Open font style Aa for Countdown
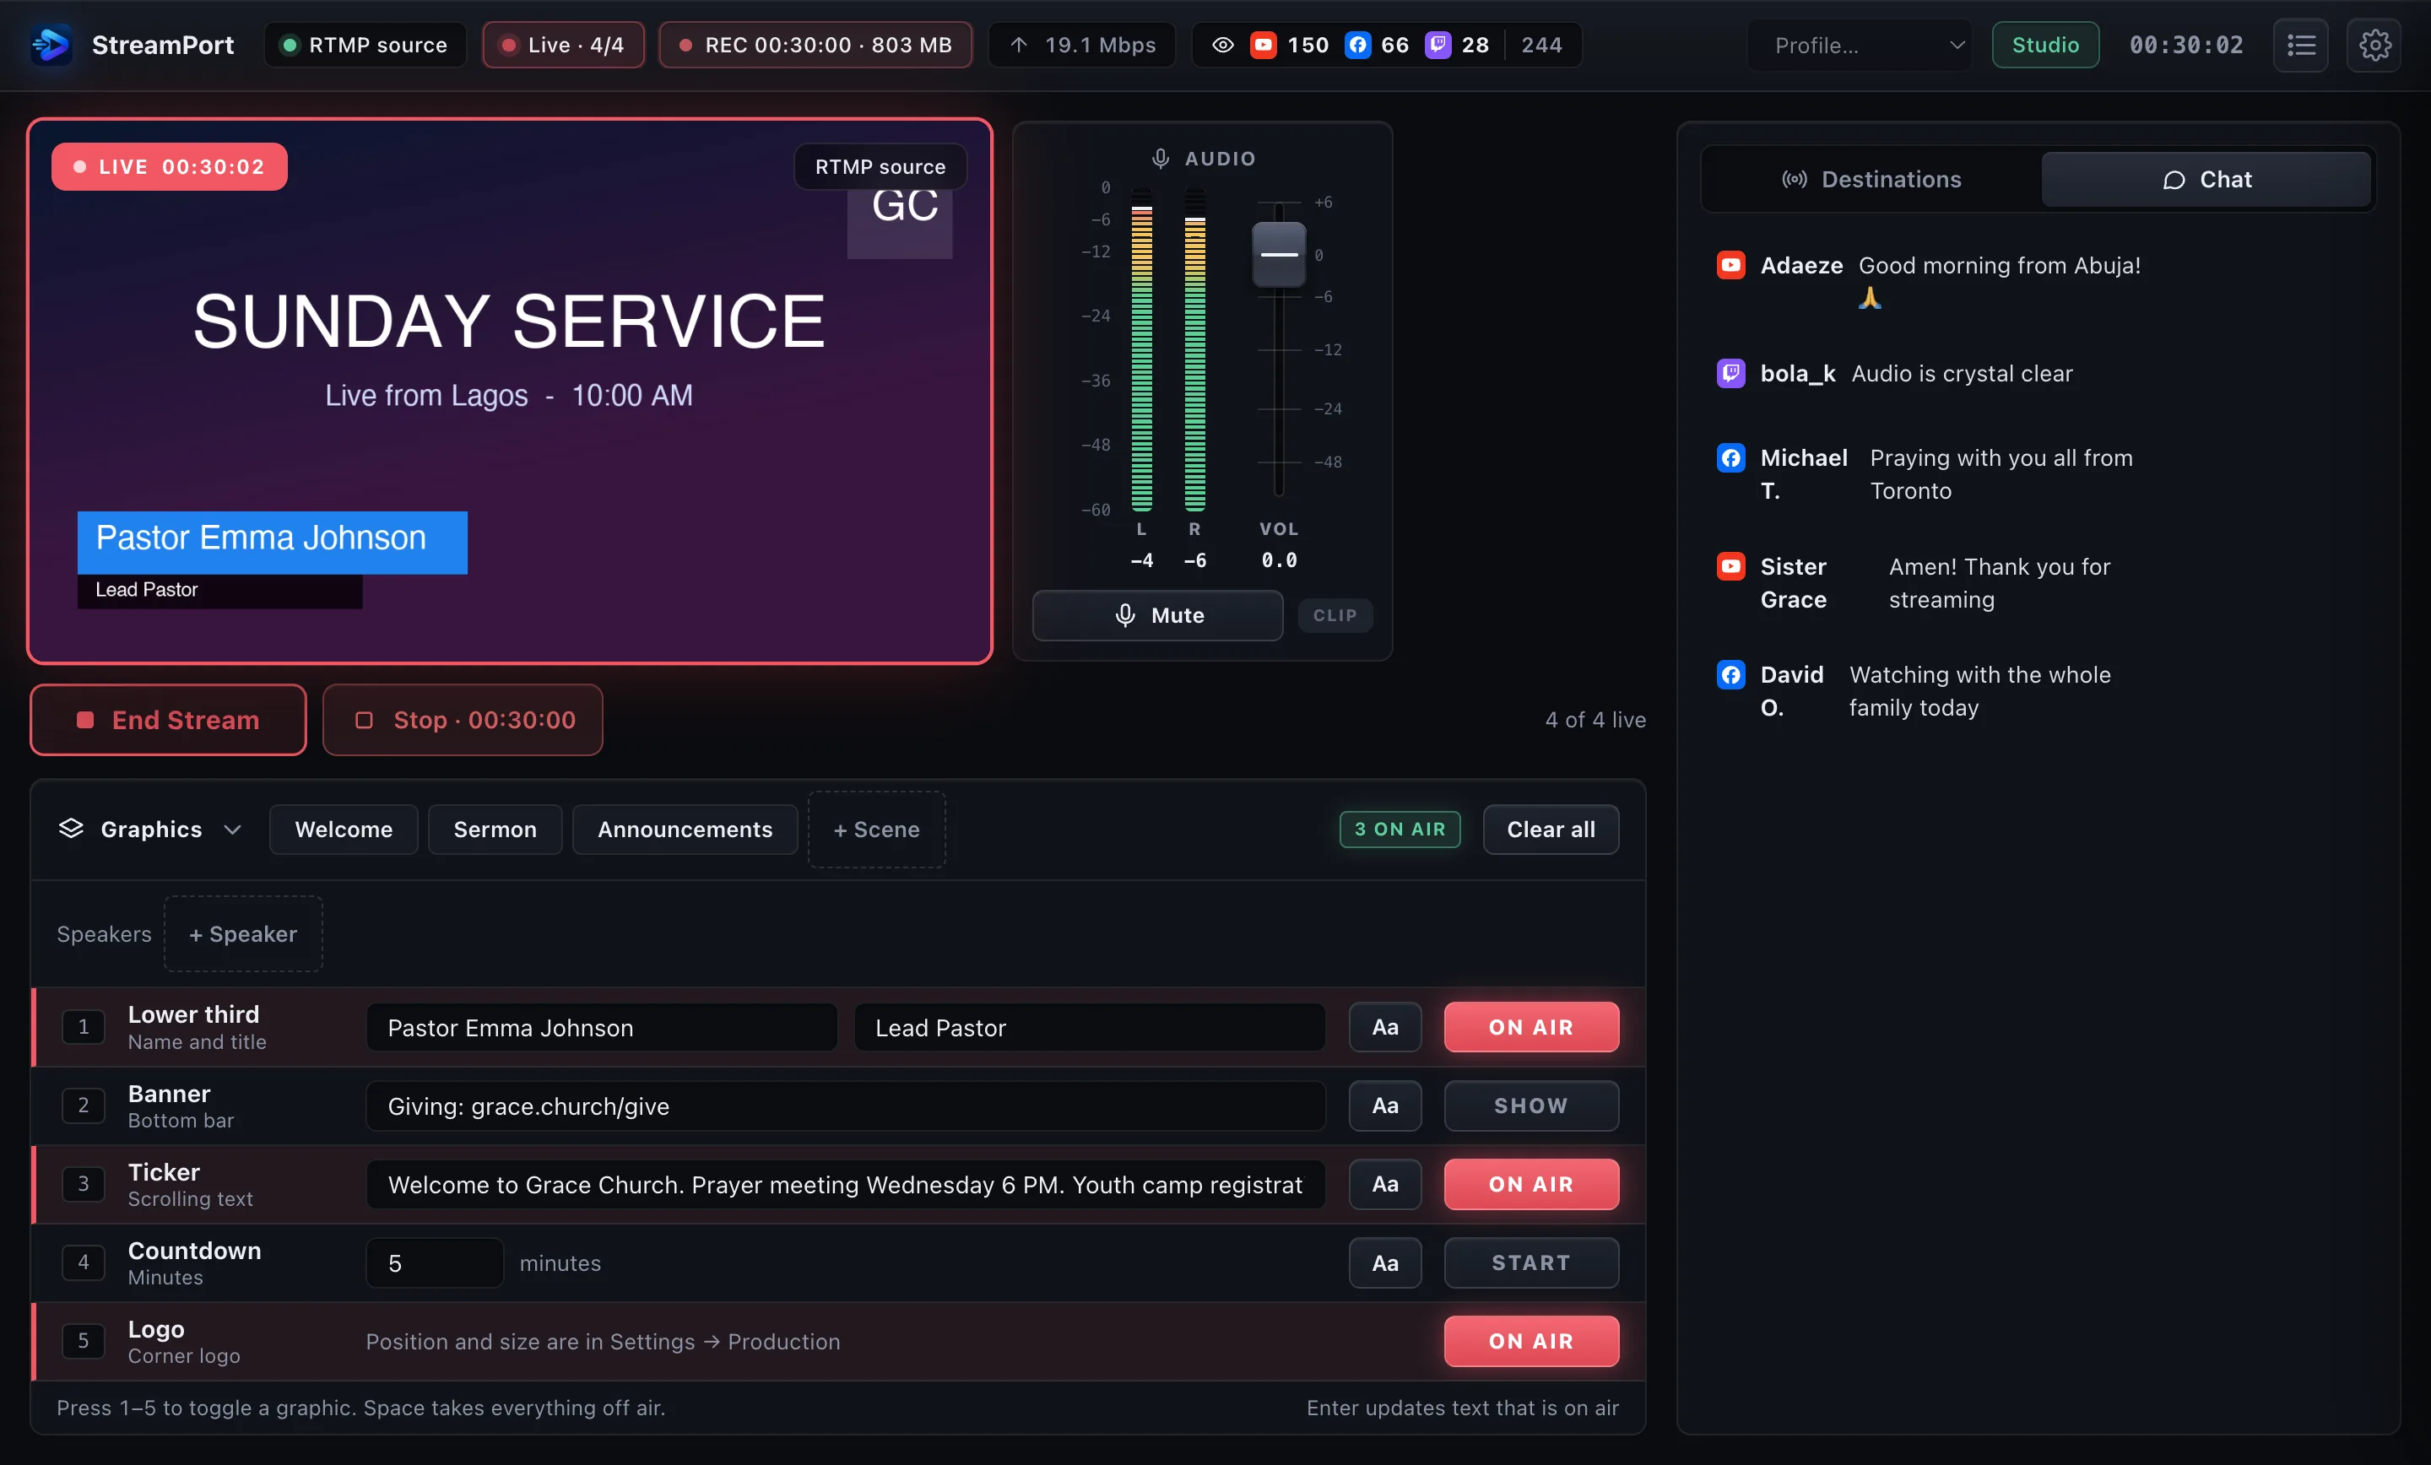Screen dimensions: 2431x1465 pyautogui.click(x=1384, y=1262)
